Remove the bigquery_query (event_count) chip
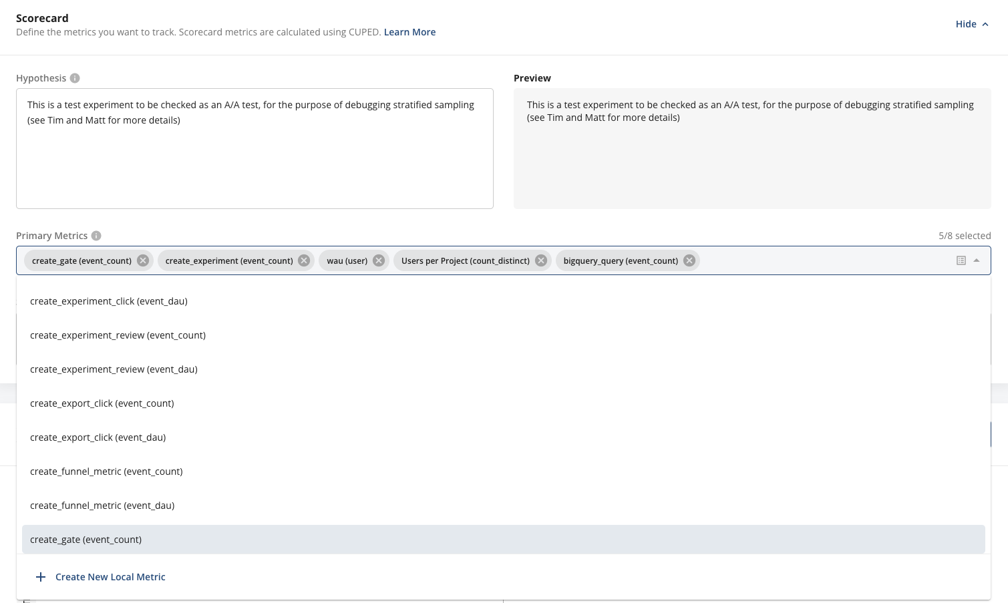 [x=689, y=260]
